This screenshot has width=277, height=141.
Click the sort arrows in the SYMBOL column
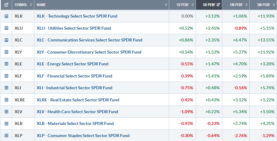tap(30, 5)
